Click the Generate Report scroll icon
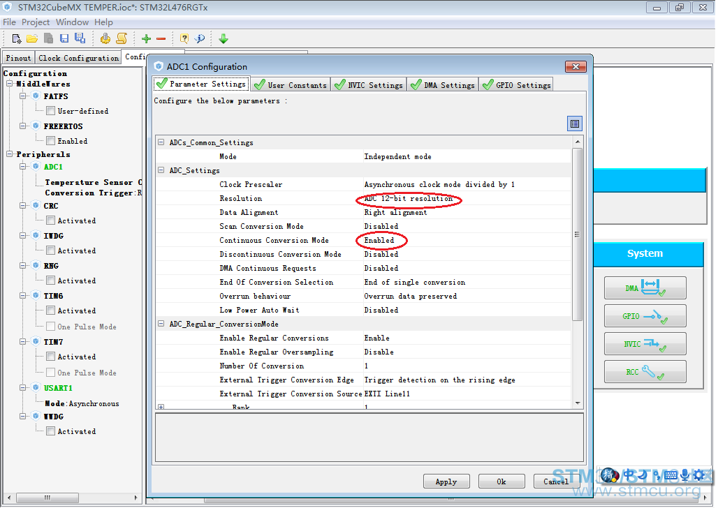 [122, 39]
